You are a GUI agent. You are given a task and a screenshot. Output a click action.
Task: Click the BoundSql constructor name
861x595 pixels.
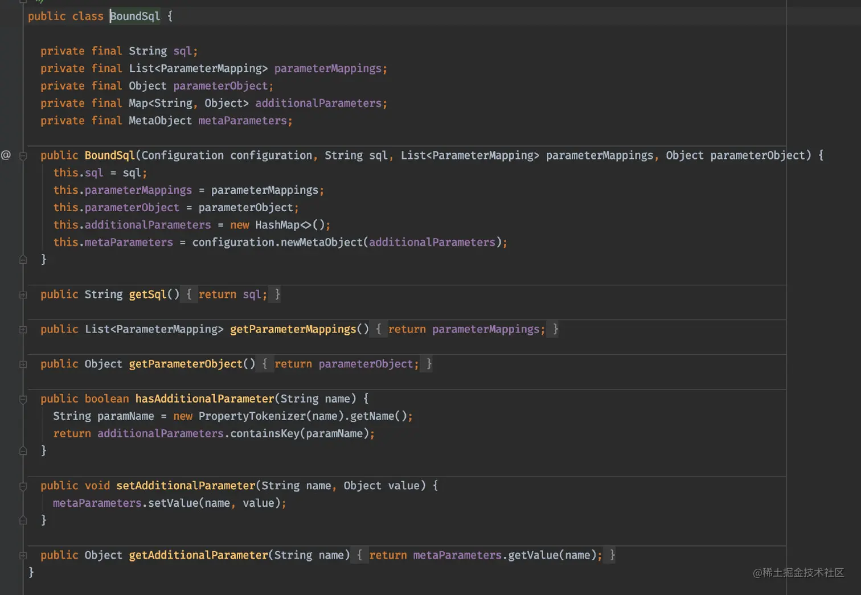(x=110, y=155)
